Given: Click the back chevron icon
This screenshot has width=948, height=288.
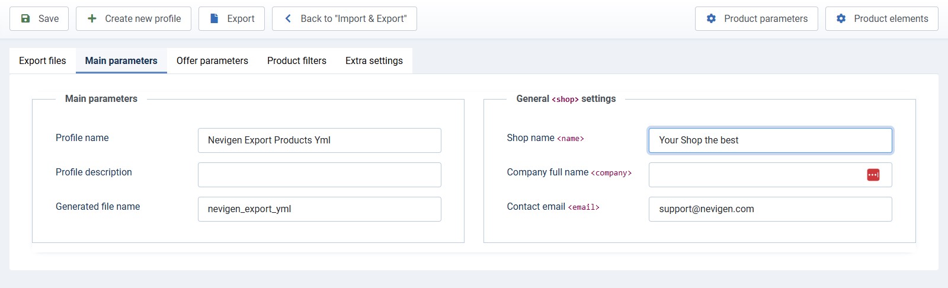Looking at the screenshot, I should (x=288, y=18).
